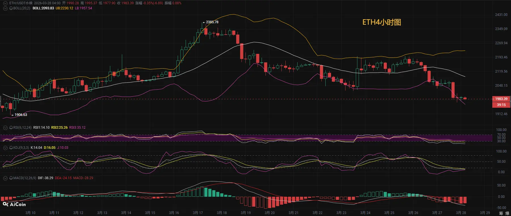Click the ETH4小时图 chart annotation
The image size is (511, 216).
[382, 22]
